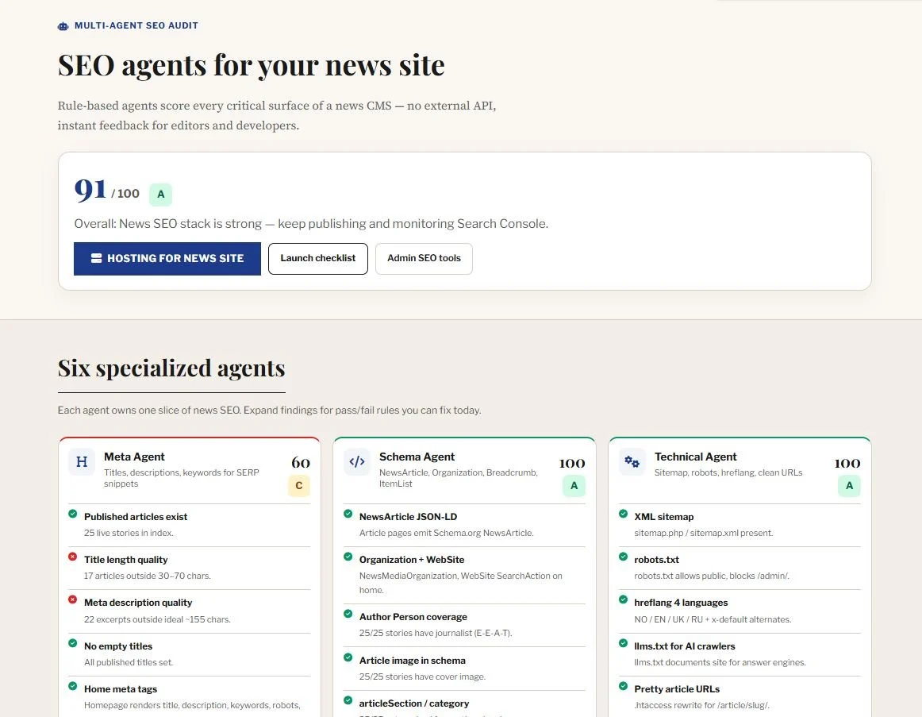
Task: Click the NewsArticle JSON-LD finding
Action: [x=408, y=517]
